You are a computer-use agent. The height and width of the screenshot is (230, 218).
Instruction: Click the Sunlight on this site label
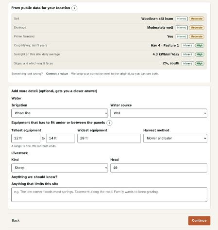pos(37,54)
